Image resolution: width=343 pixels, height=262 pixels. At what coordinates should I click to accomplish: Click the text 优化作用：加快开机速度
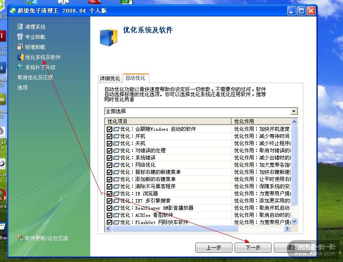pos(262,129)
